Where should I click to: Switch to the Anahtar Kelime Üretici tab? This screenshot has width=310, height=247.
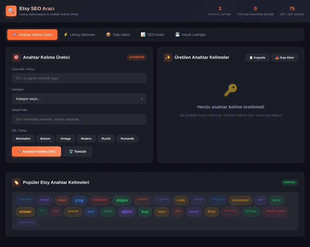coord(32,35)
